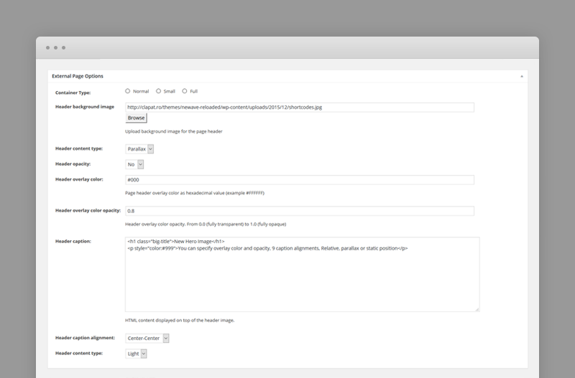Click the Browse button

pos(136,118)
